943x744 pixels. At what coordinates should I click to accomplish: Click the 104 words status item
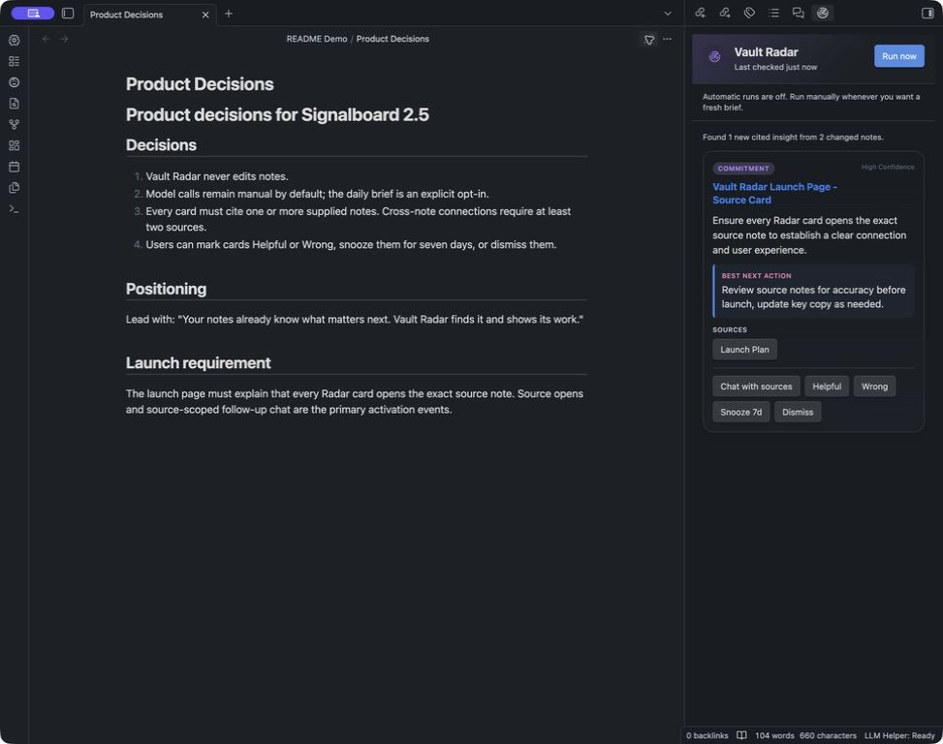(x=774, y=735)
